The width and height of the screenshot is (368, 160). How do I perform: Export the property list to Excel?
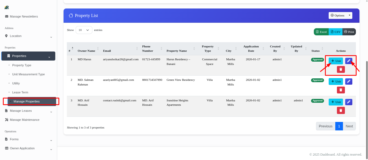(321, 32)
